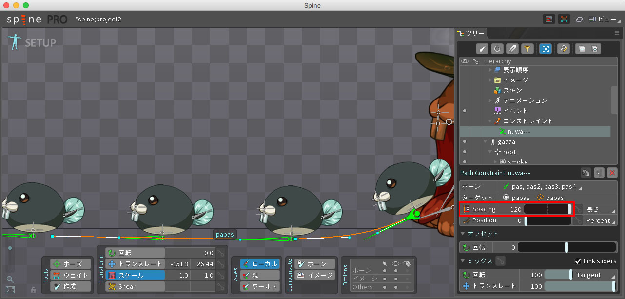The width and height of the screenshot is (625, 299).
Task: Click the bounding-box icon in title toolbar
Action: pos(564,19)
